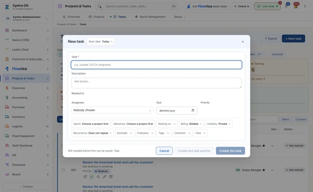The image size is (313, 192).
Task: Open notifications bell icon
Action: click(296, 7)
